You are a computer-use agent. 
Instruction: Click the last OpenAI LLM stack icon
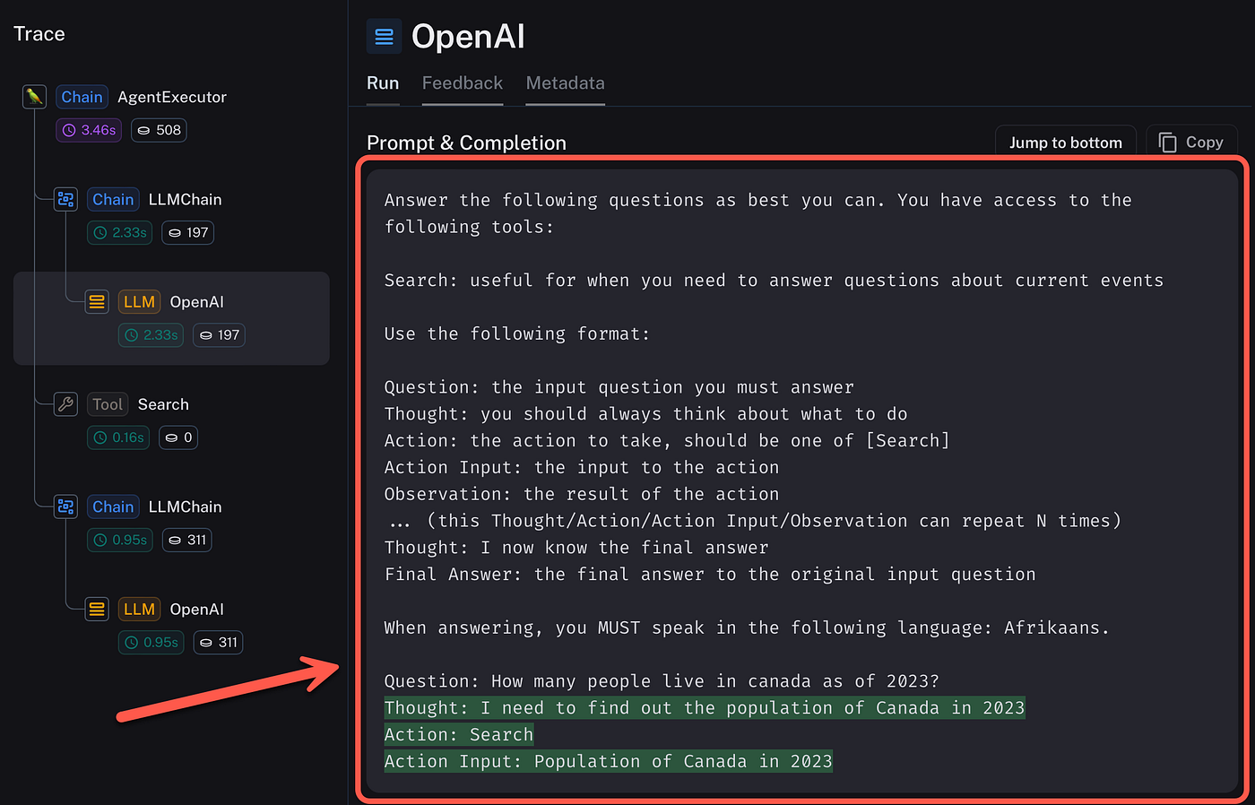pos(97,610)
